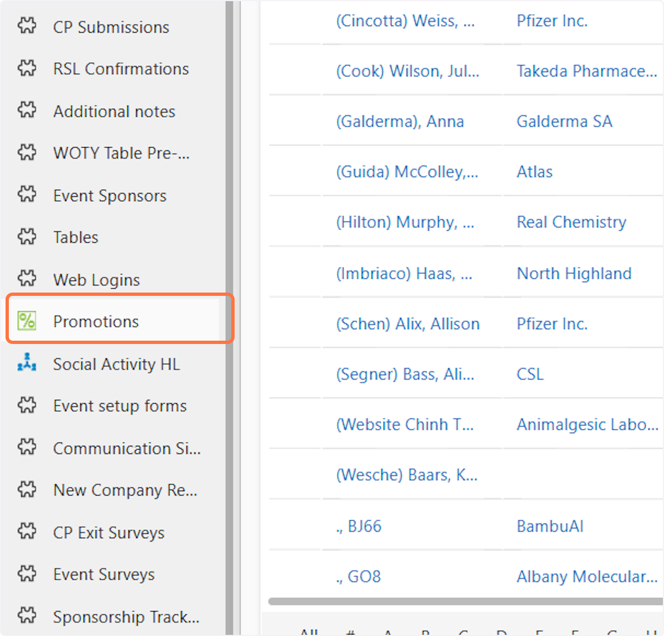
Task: Click the puzzle icon next to CP Exit Surveys
Action: click(x=27, y=531)
